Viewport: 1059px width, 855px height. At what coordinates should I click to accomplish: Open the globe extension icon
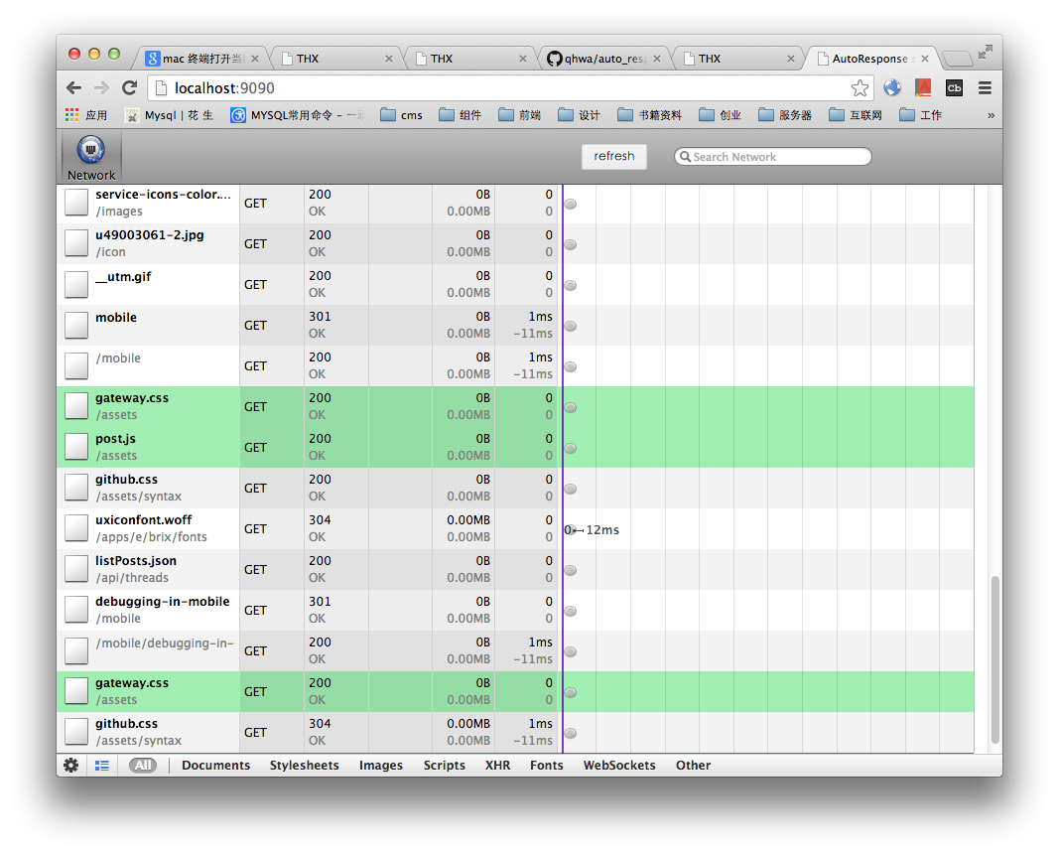pyautogui.click(x=892, y=87)
